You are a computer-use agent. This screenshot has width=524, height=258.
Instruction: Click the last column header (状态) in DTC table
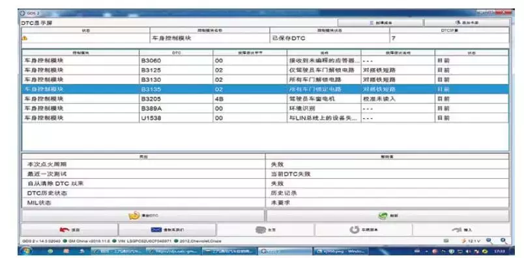(x=472, y=53)
